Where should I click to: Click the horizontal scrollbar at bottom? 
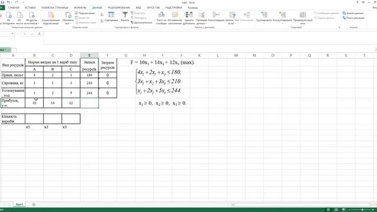click(x=302, y=205)
